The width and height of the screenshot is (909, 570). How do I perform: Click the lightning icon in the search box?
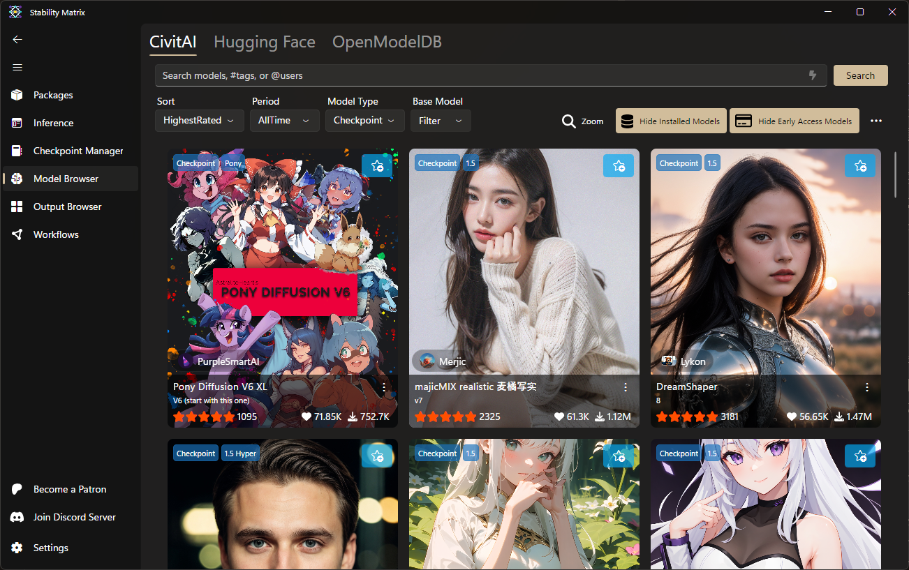click(813, 75)
